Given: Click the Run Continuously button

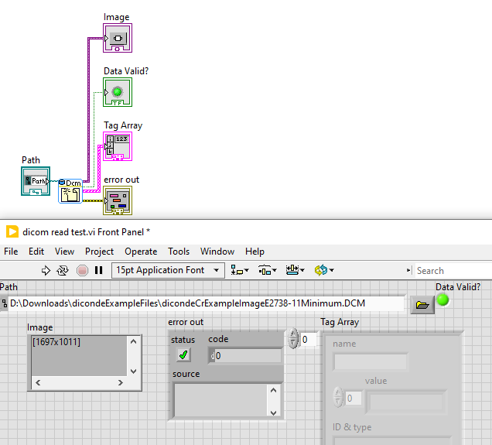Looking at the screenshot, I should click(x=63, y=270).
